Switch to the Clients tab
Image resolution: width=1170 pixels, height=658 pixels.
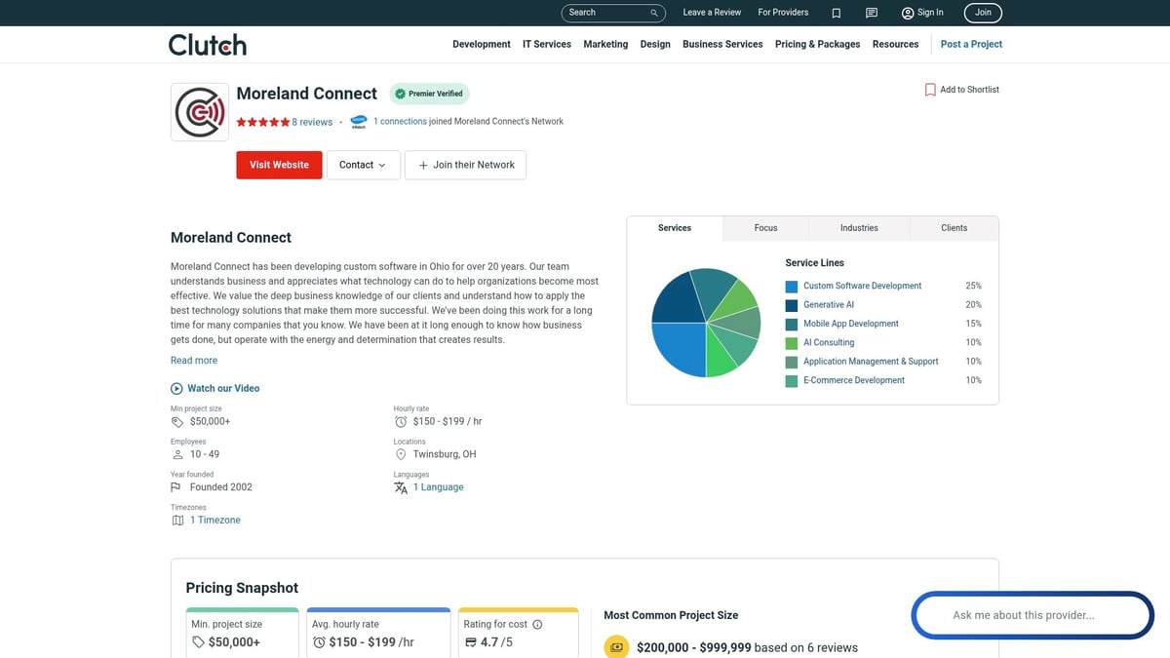955,228
